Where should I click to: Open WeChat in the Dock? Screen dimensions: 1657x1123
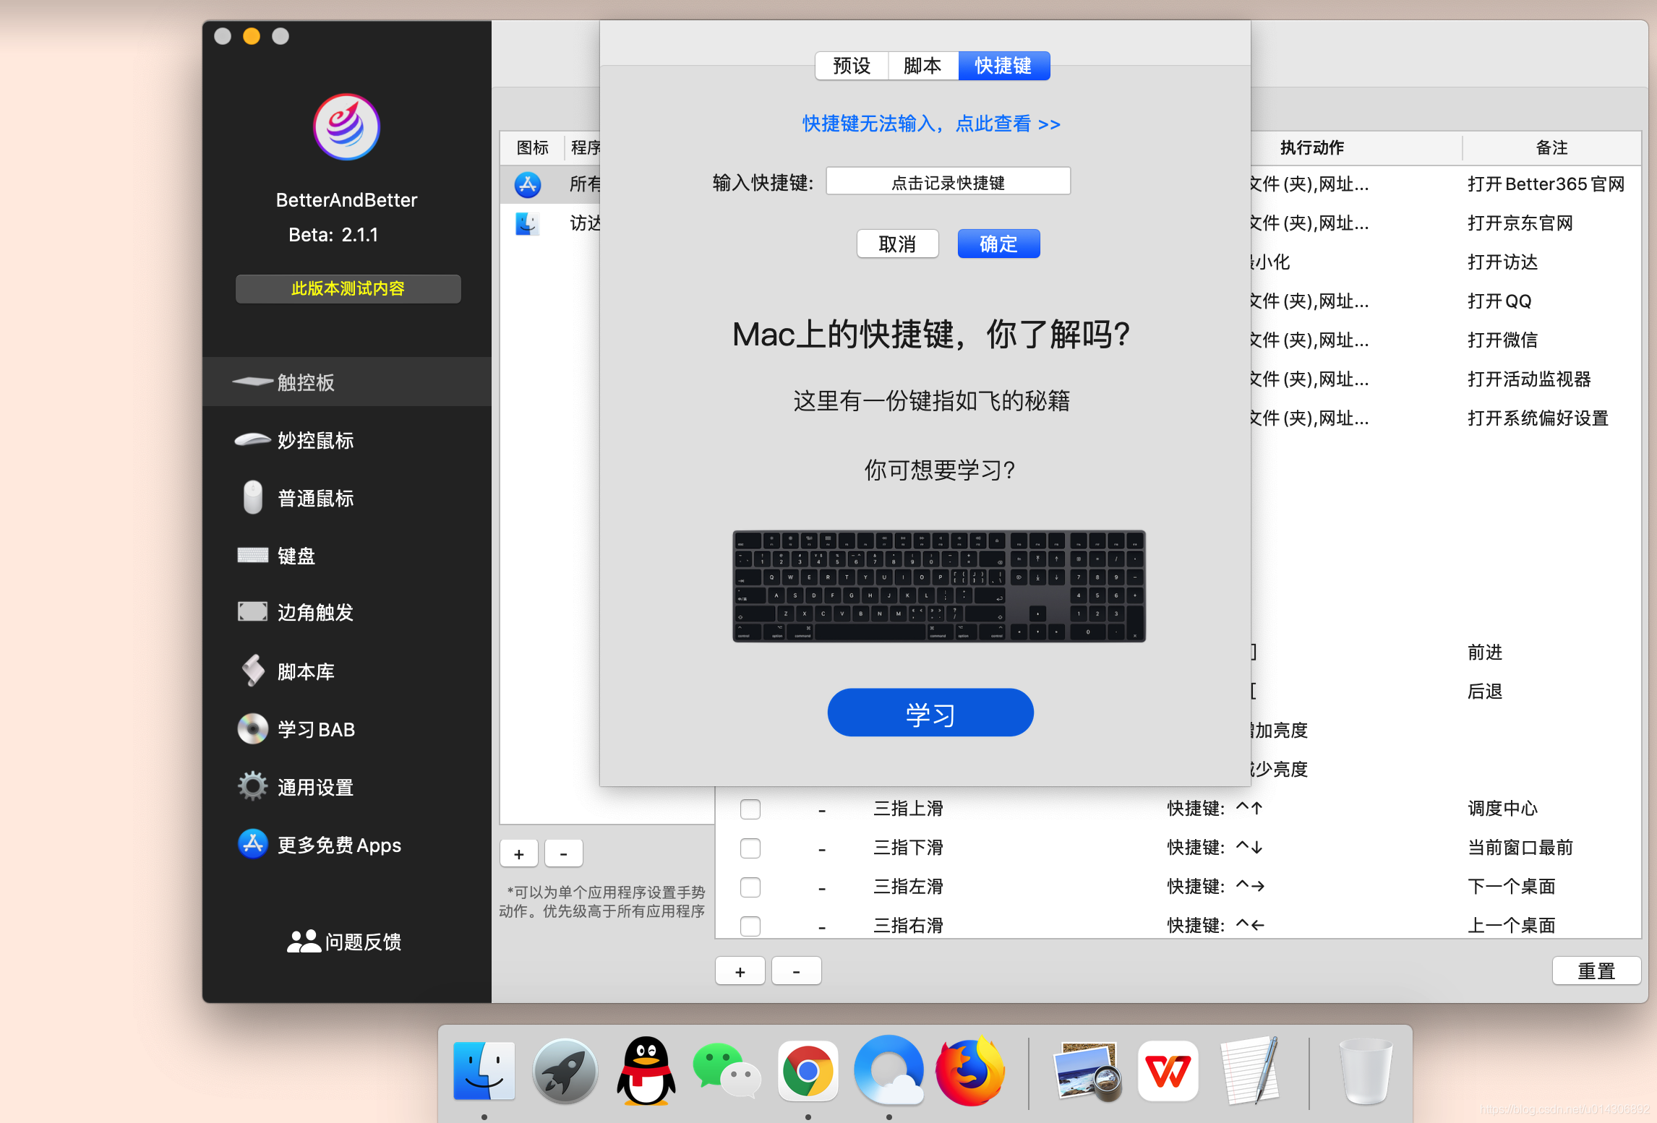click(x=726, y=1071)
